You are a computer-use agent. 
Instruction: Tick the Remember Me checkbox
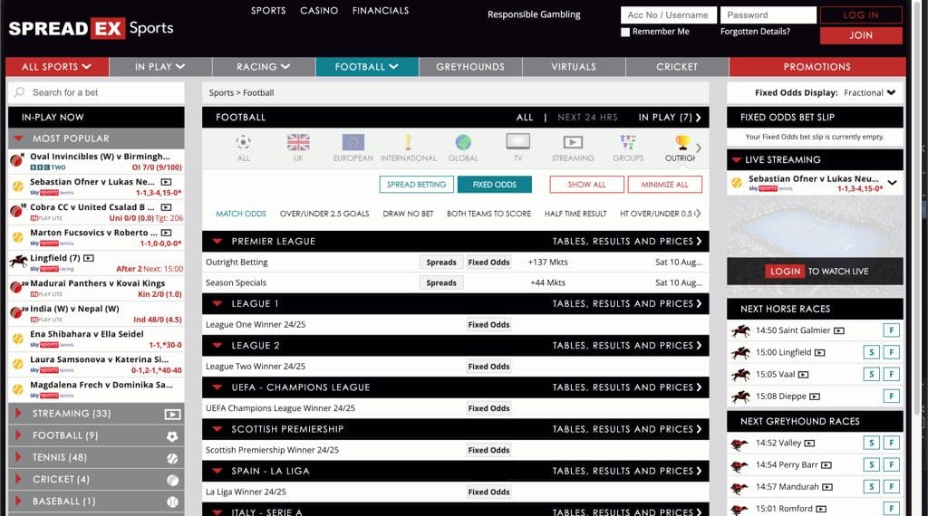[625, 32]
